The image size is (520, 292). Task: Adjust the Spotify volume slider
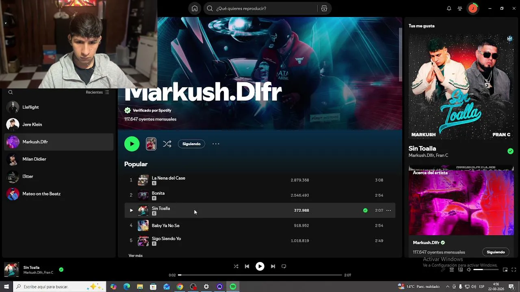[486, 270]
